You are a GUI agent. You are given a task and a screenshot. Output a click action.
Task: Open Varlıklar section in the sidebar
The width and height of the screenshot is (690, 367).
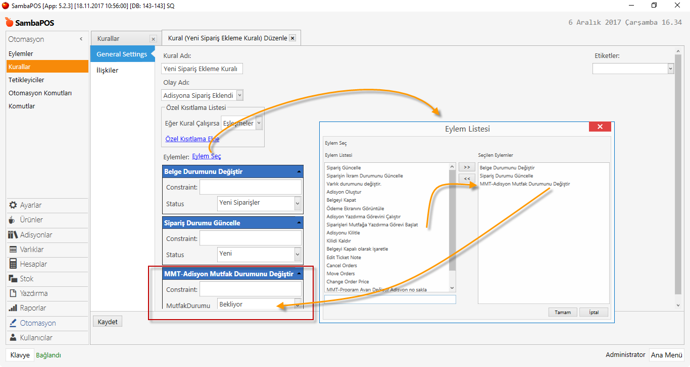(x=31, y=250)
